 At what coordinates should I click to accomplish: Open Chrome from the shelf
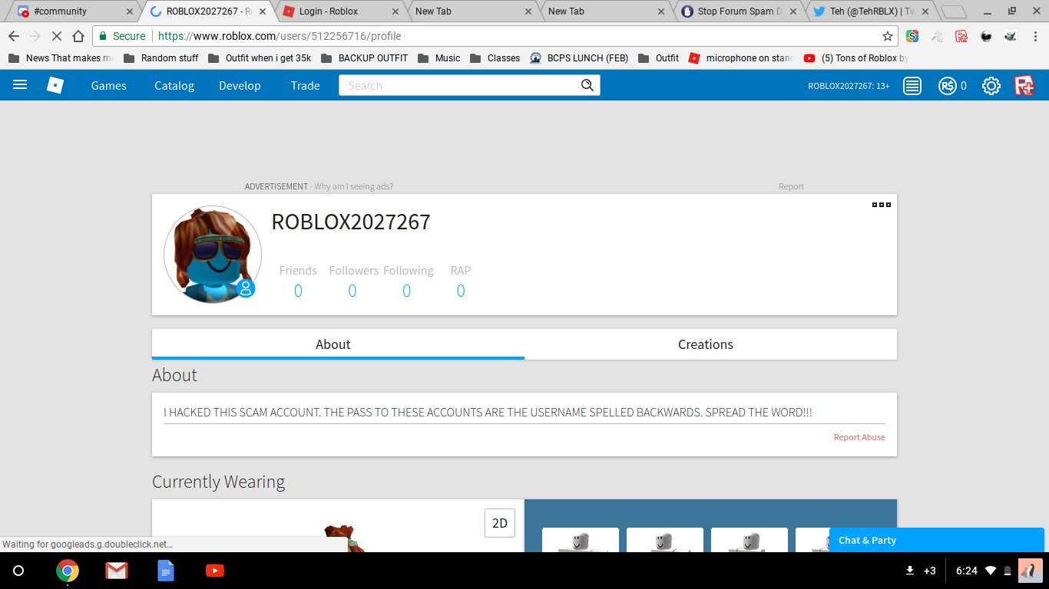68,571
